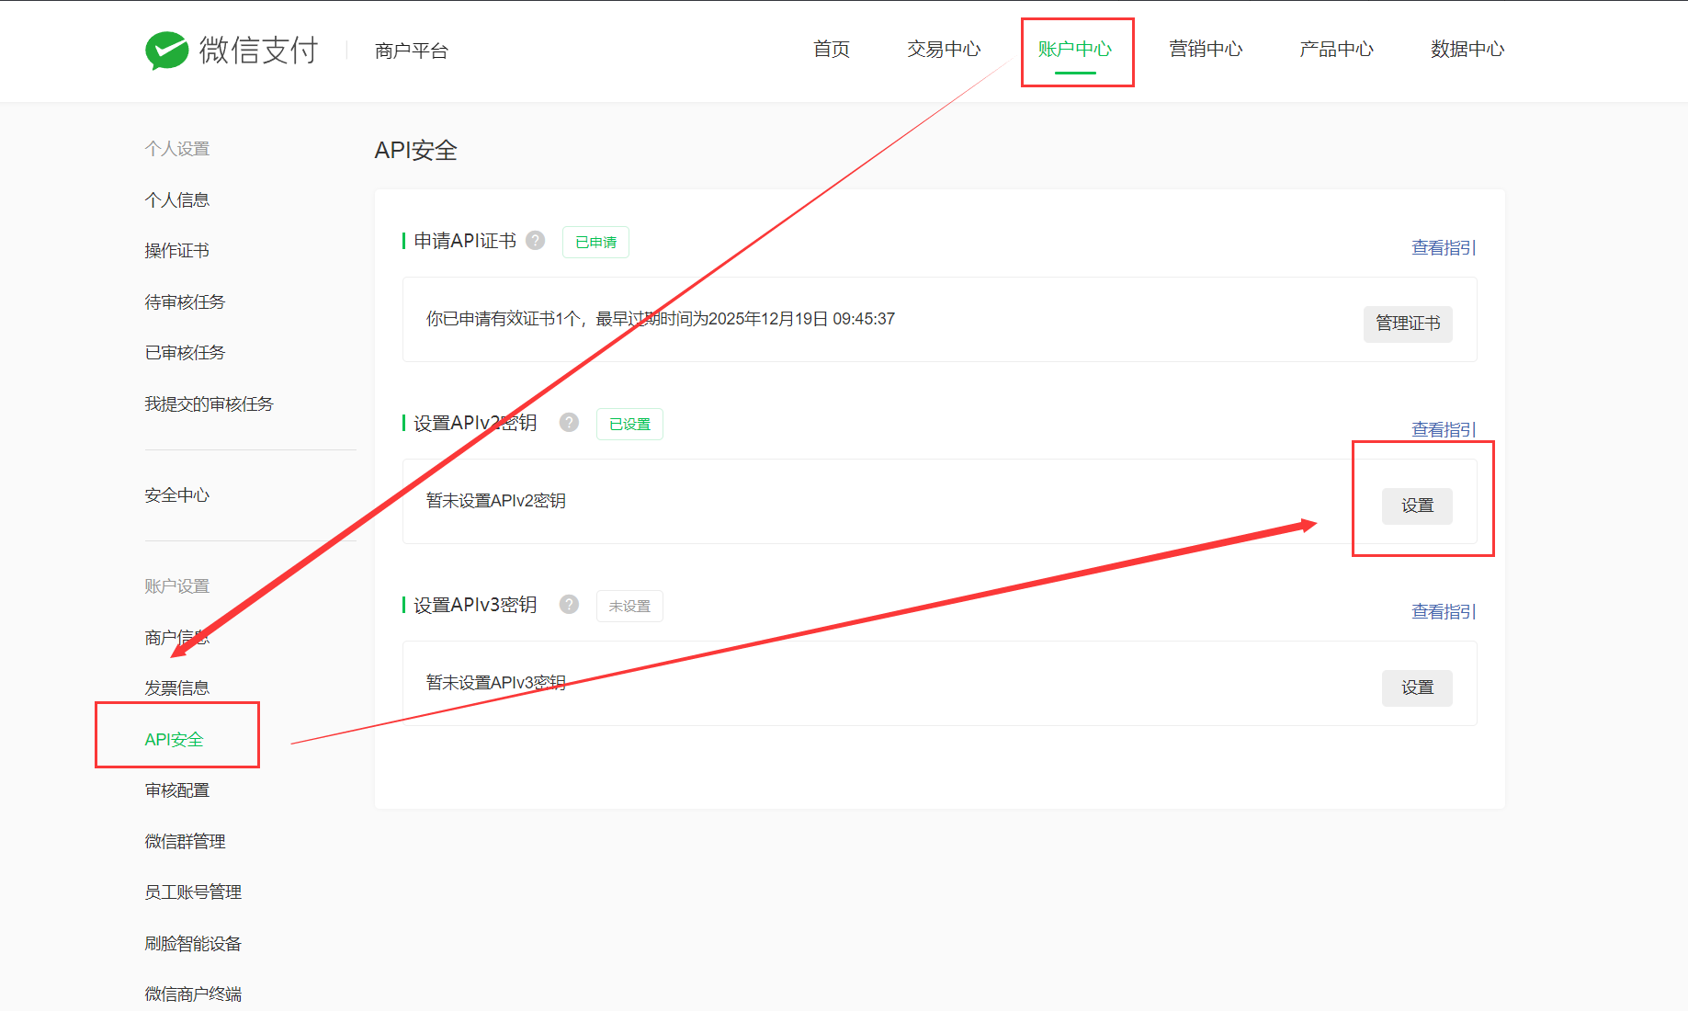Screen dimensions: 1688x1011
Task: Open 刷脸智能设备 in sidebar
Action: [x=193, y=944]
